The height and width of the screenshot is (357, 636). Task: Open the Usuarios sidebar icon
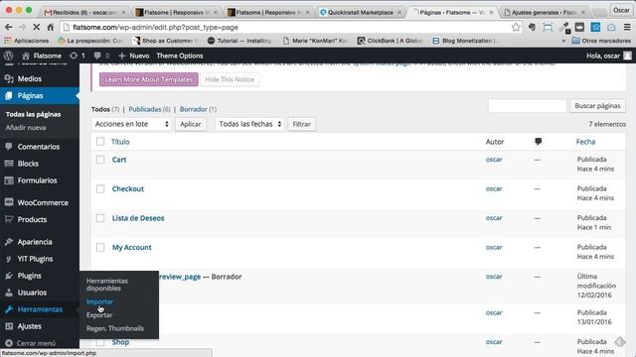click(x=9, y=293)
